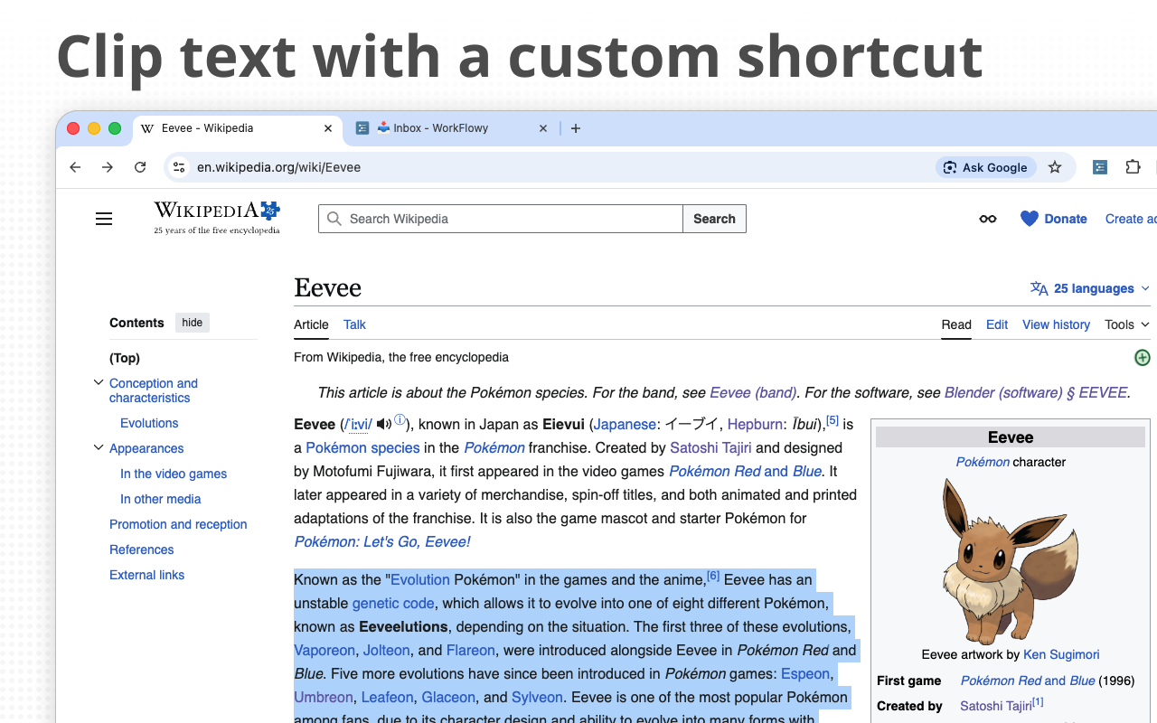Select the View history tab
Image resolution: width=1157 pixels, height=723 pixels.
(1056, 324)
